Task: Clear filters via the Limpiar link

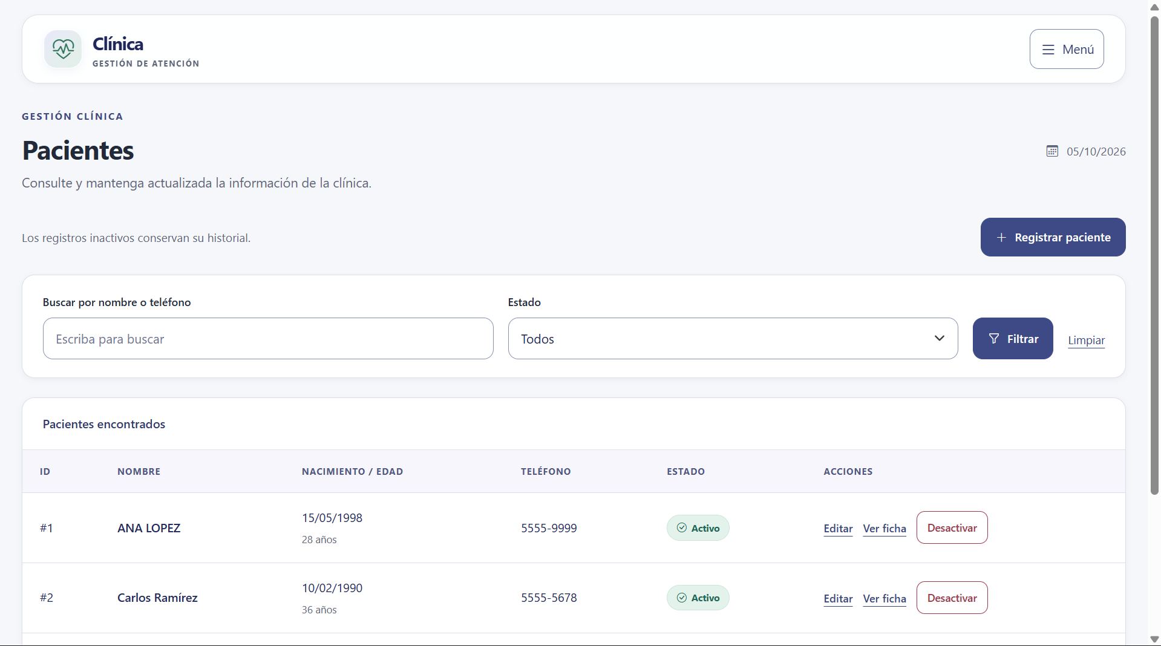Action: 1086,340
